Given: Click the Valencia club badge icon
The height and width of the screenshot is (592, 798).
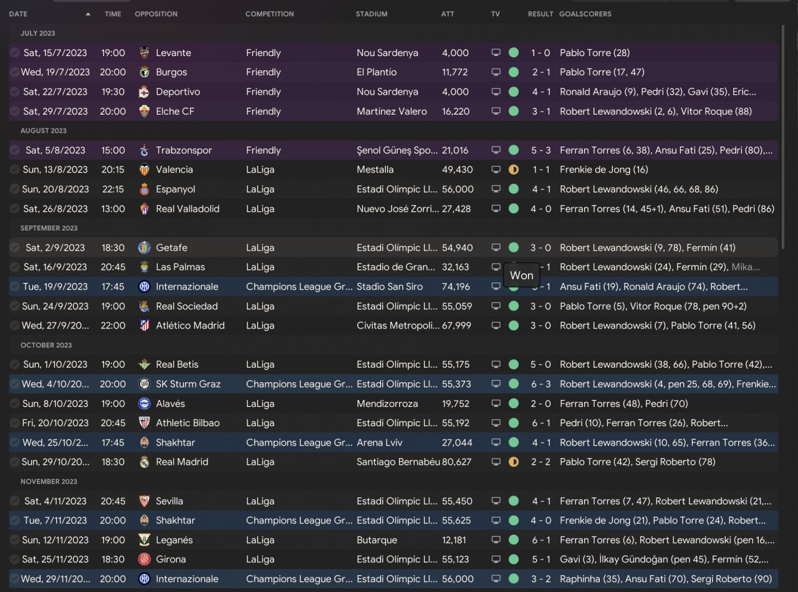Looking at the screenshot, I should coord(144,169).
